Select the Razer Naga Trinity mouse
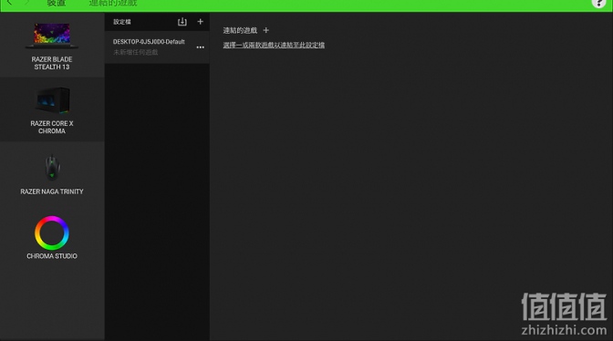This screenshot has height=341, width=613. 52,174
